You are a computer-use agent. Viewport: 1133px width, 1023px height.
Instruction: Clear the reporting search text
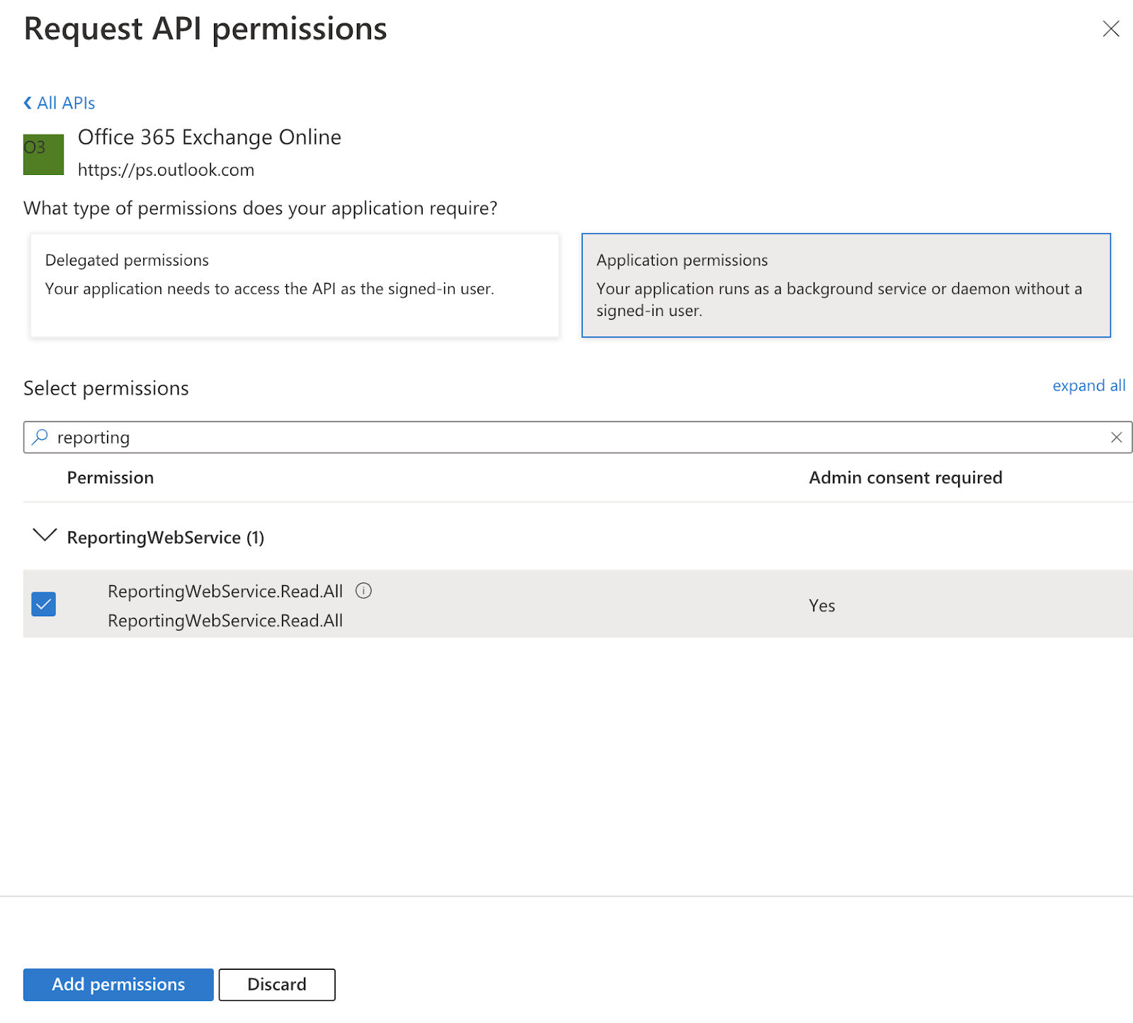[x=1116, y=437]
